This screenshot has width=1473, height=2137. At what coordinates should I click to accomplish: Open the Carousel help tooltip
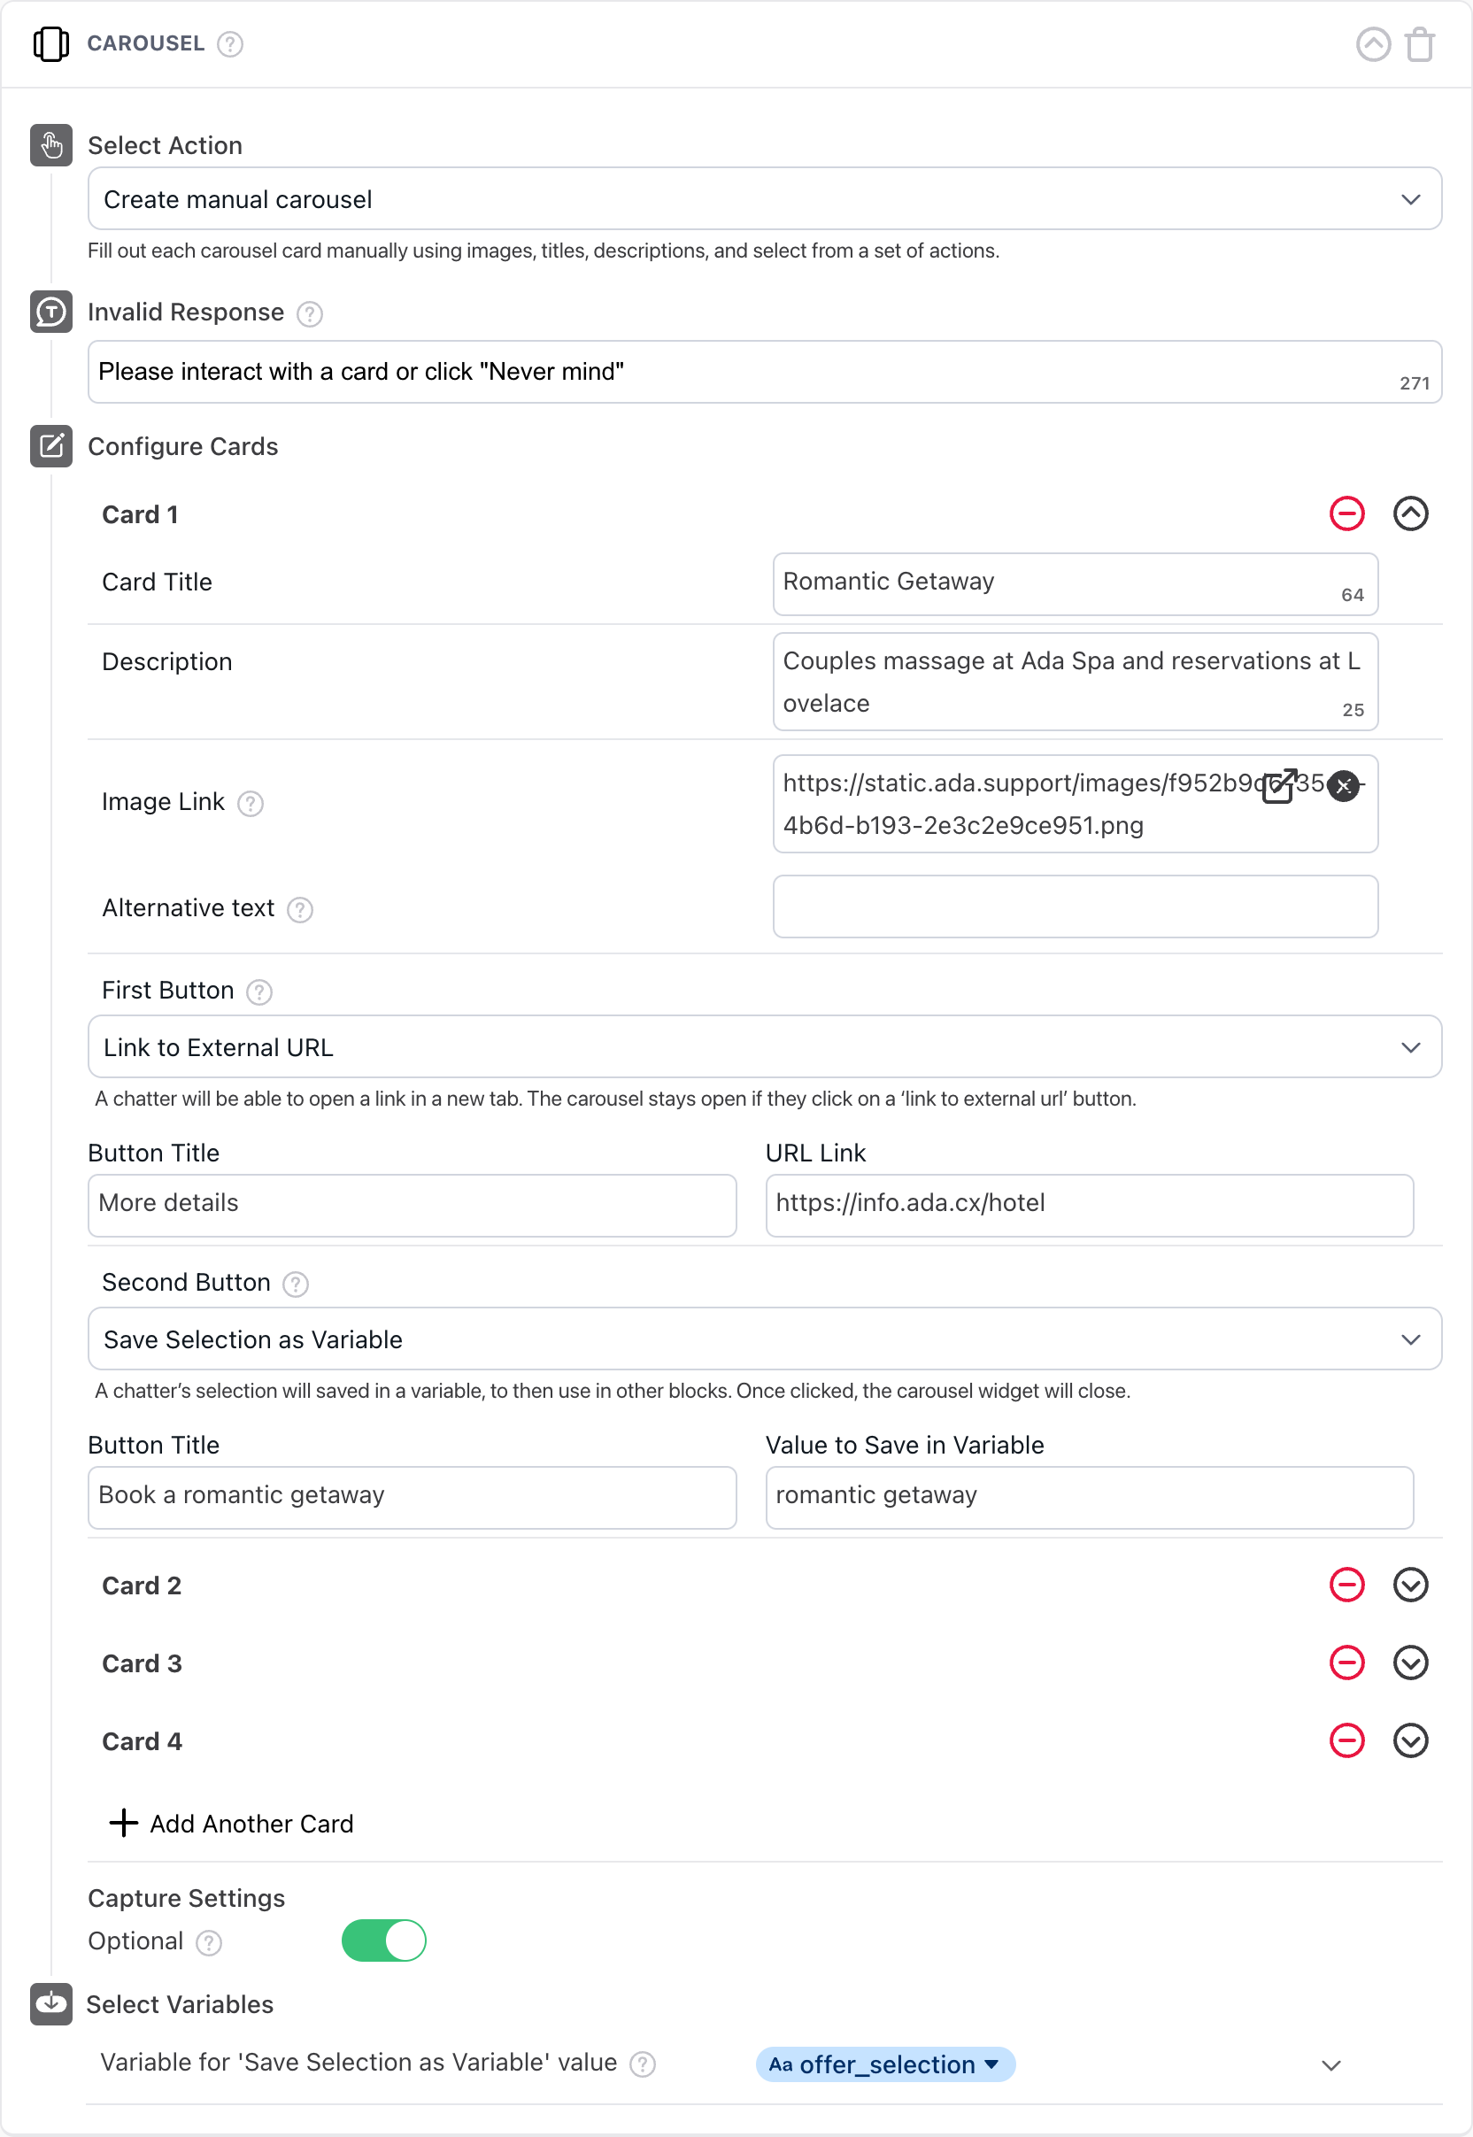click(x=229, y=43)
